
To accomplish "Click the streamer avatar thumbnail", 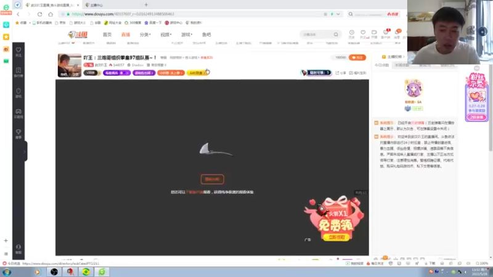I will pyautogui.click(x=70, y=65).
